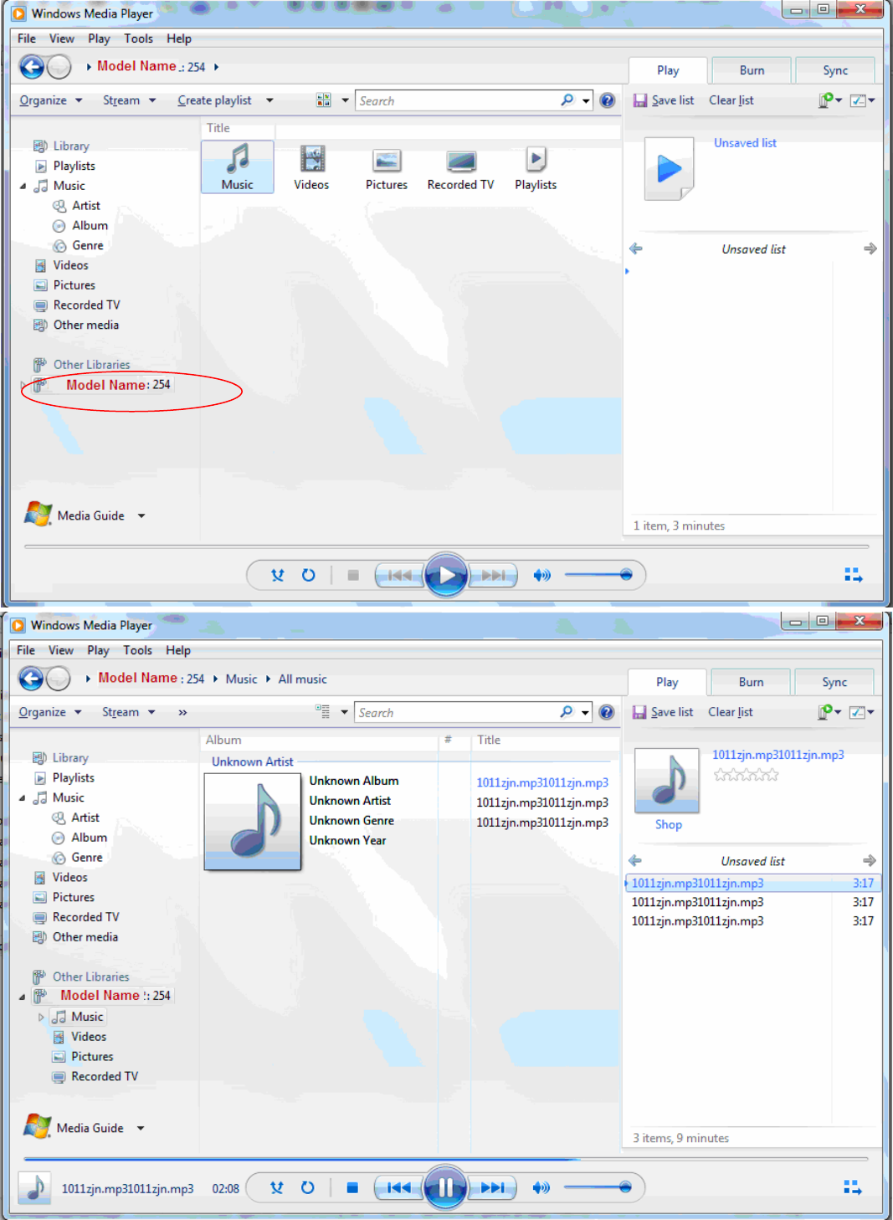The width and height of the screenshot is (893, 1220).
Task: Click the Stop button in the top window
Action: (353, 575)
